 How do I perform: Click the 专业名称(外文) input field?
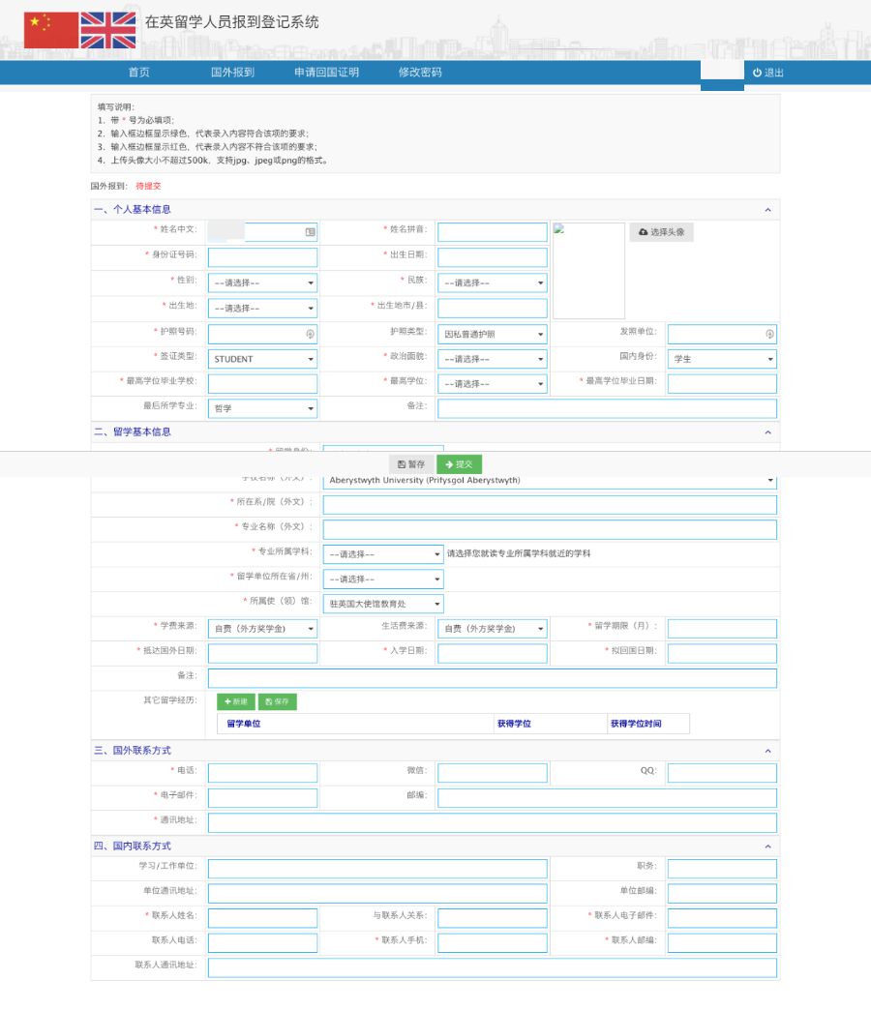tap(550, 529)
